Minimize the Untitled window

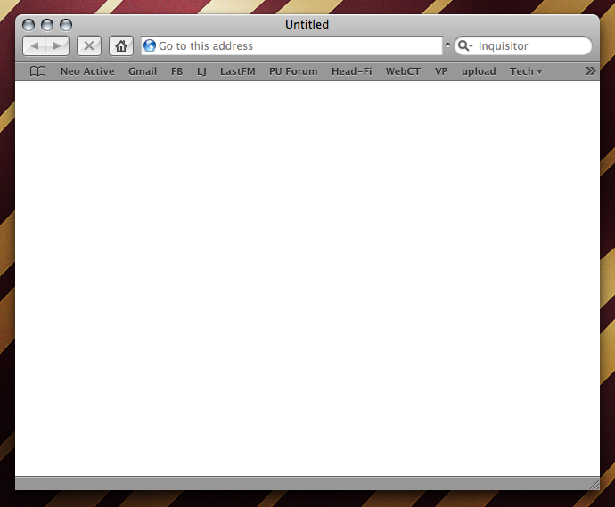47,25
